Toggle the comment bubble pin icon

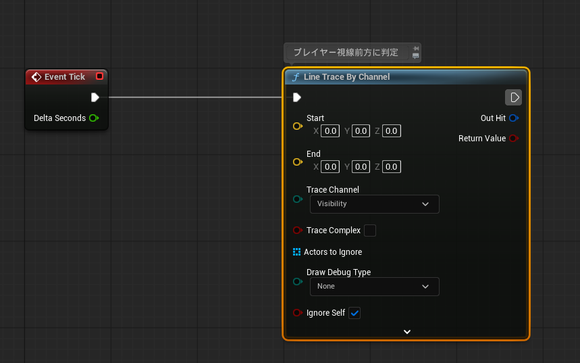[416, 49]
